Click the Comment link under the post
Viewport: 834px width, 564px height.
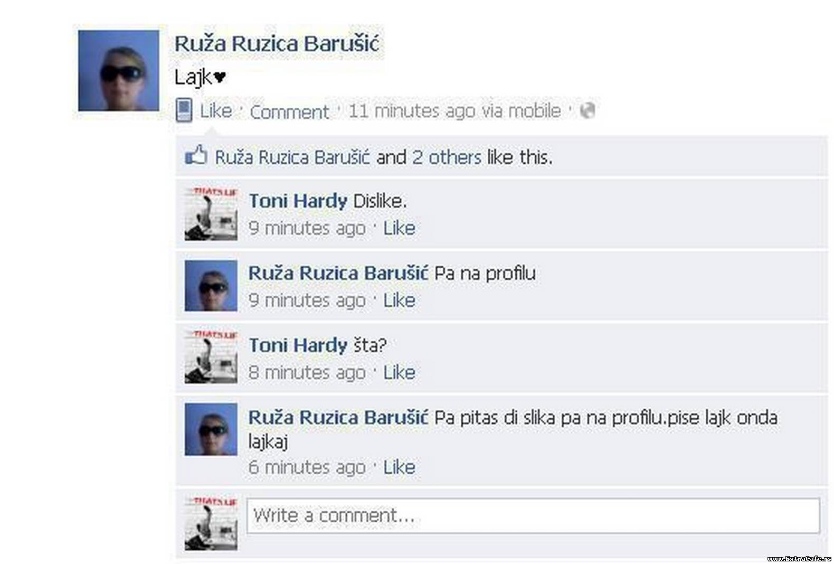(x=289, y=112)
